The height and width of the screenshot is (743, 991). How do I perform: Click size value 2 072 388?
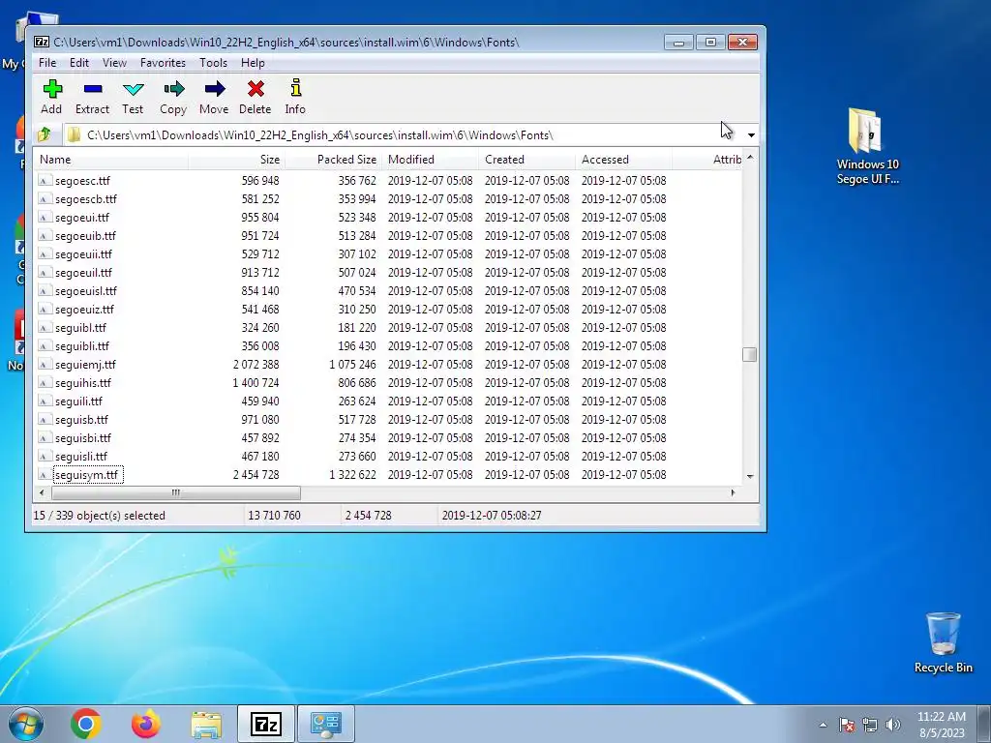255,365
